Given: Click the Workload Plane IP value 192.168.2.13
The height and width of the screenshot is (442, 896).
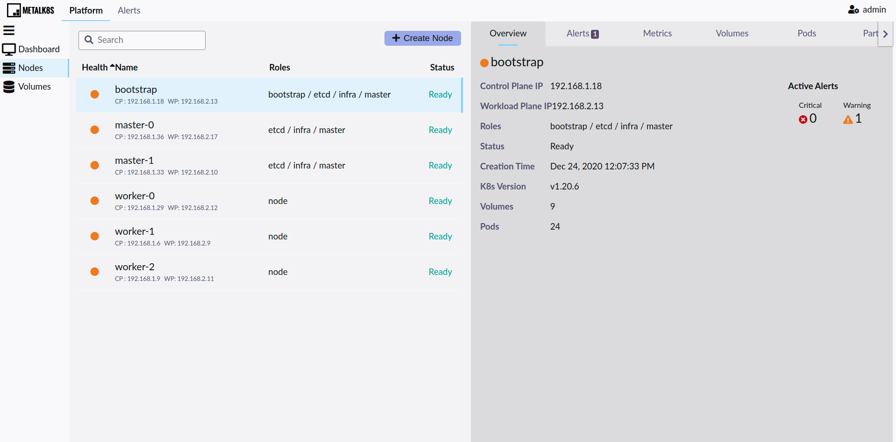Looking at the screenshot, I should (x=578, y=106).
